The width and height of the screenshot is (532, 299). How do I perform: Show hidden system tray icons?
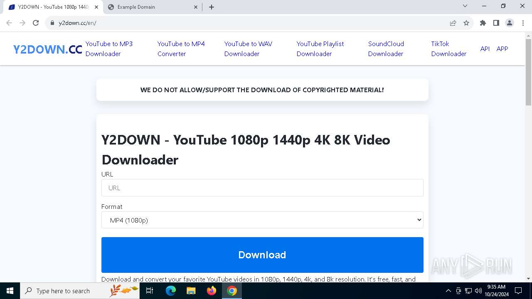click(448, 291)
